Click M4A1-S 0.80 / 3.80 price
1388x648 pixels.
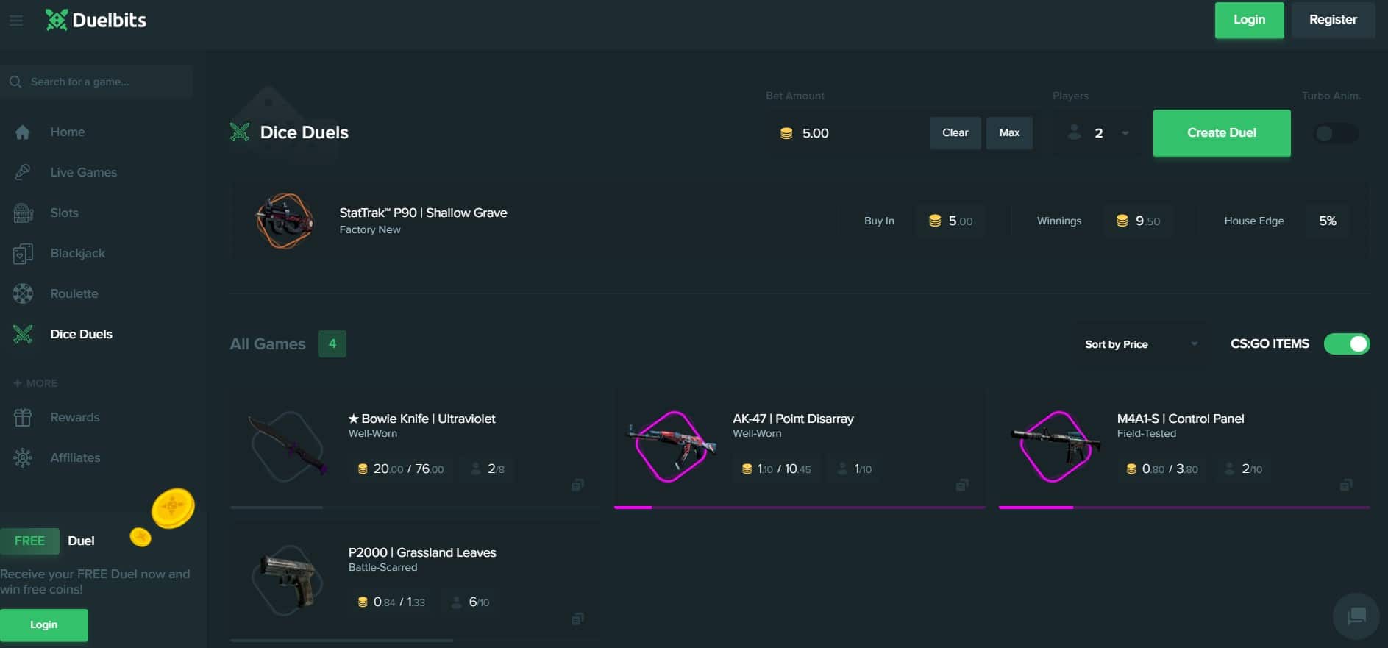pos(1162,469)
